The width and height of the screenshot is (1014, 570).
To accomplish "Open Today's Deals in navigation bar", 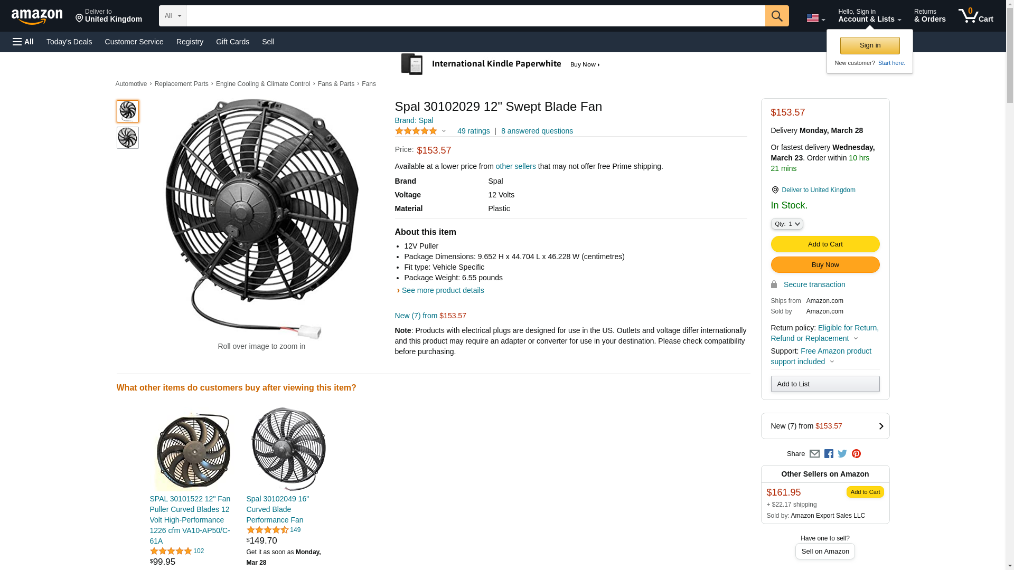I will (x=69, y=42).
